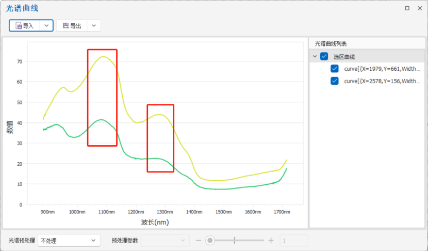Click the 导出 export button

(72, 26)
